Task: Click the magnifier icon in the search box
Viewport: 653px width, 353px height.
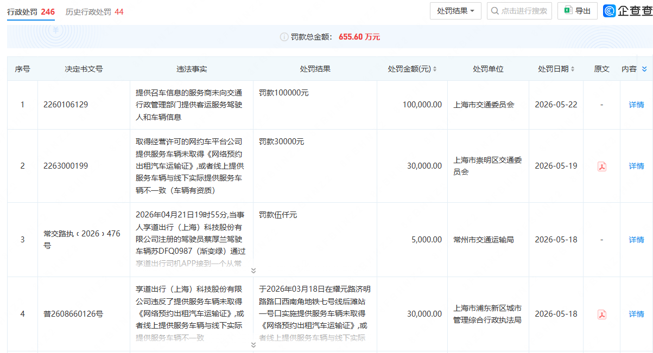Action: (494, 11)
